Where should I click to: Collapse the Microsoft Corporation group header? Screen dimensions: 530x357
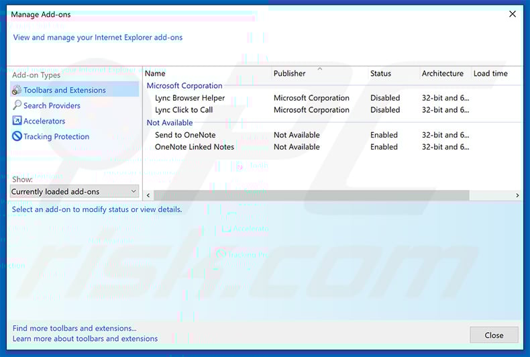tap(184, 85)
